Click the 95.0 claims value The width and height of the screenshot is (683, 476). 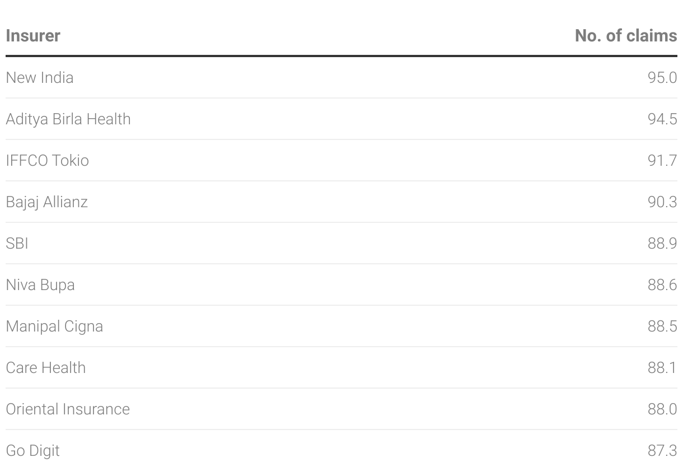[x=662, y=77]
